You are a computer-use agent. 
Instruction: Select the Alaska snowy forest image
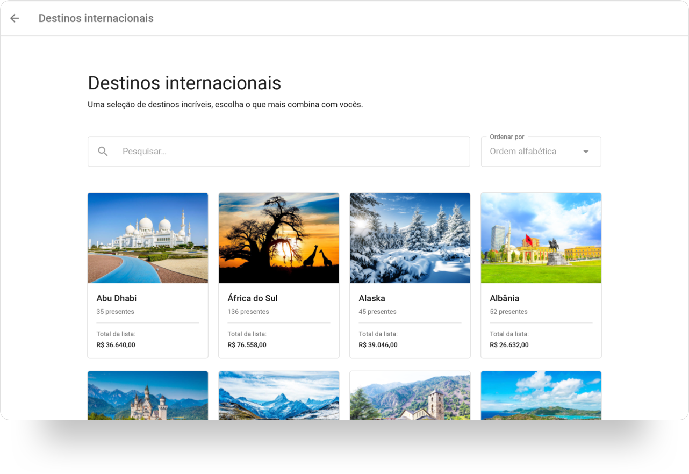(x=410, y=238)
